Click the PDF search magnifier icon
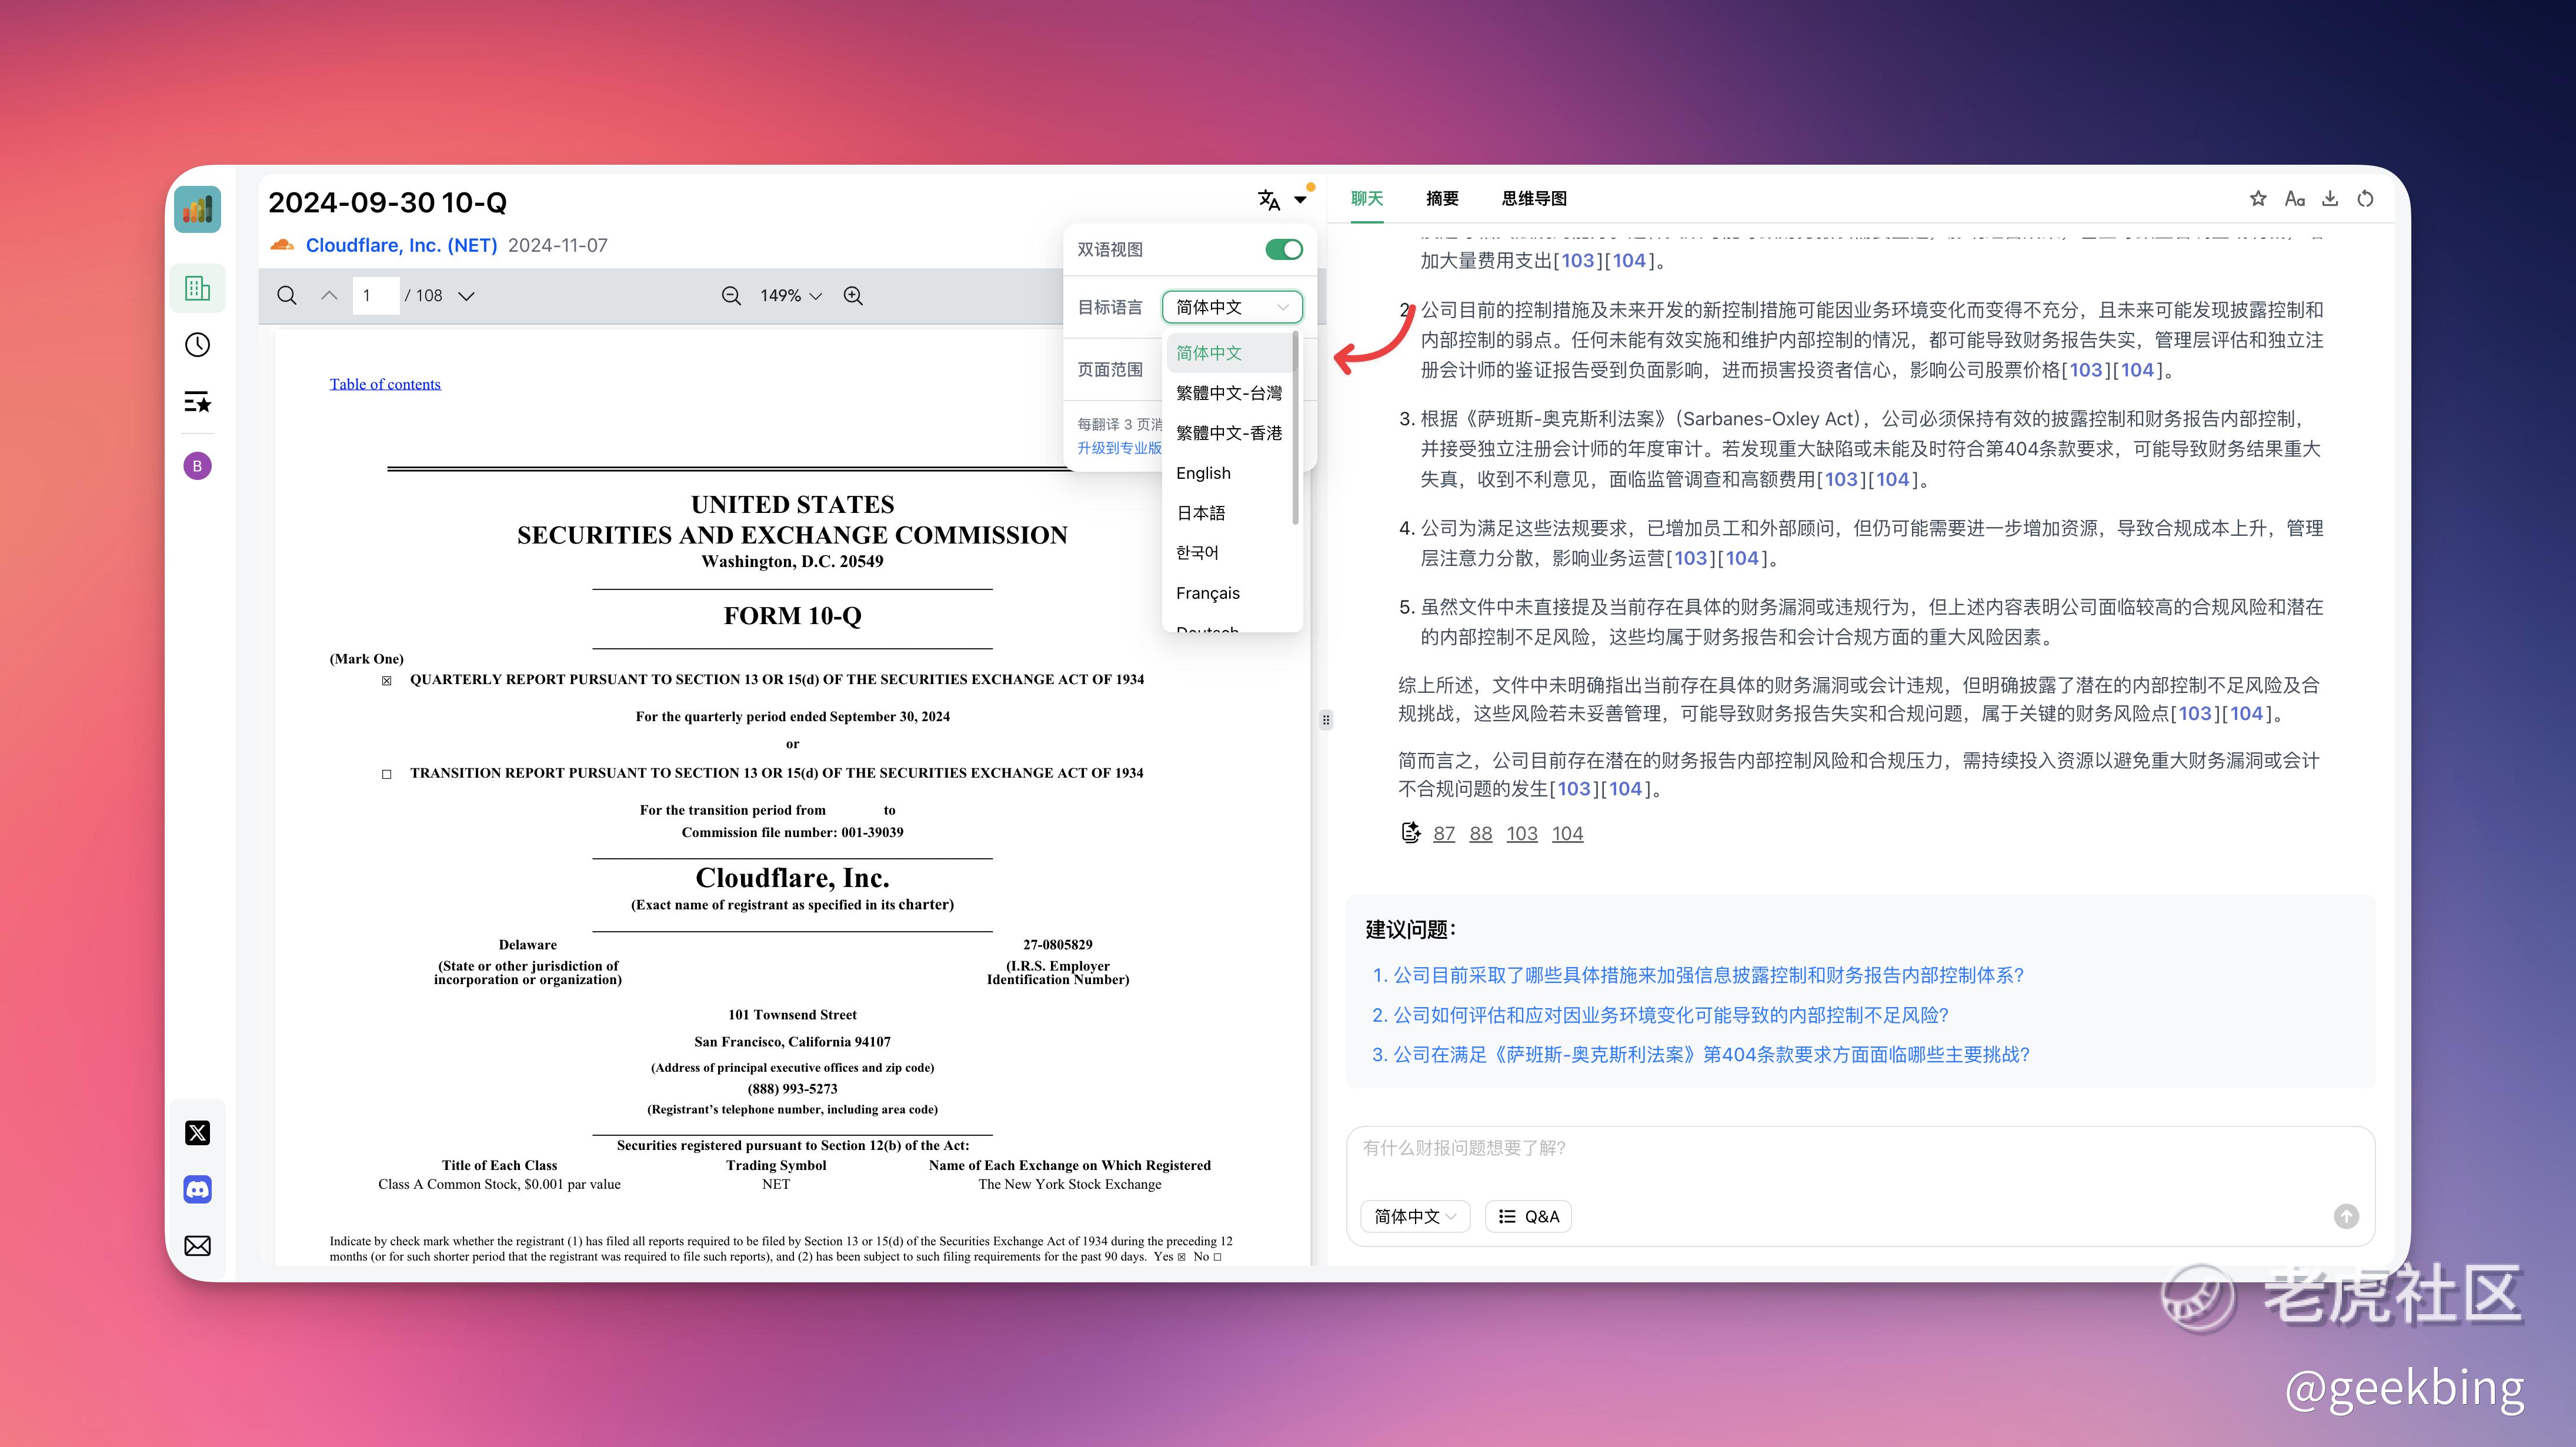This screenshot has width=2576, height=1447. 287,296
